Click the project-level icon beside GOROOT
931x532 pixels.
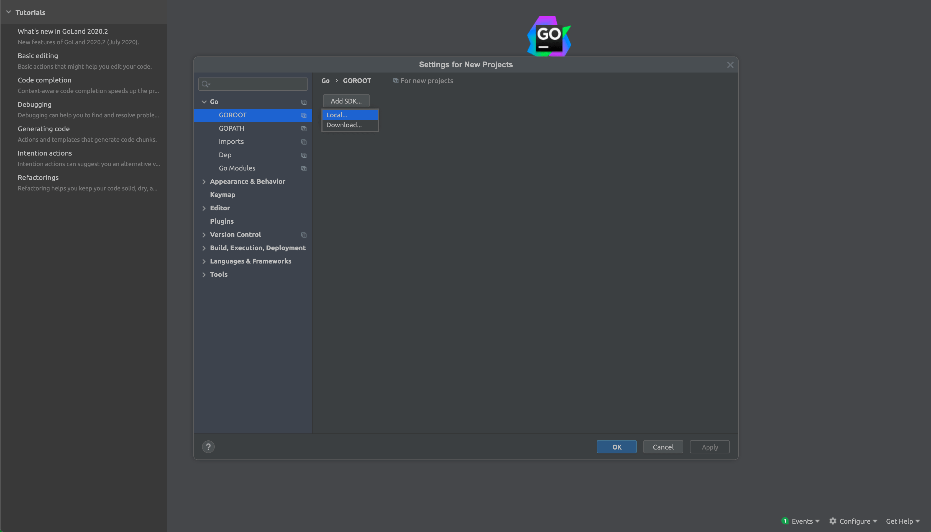click(303, 115)
